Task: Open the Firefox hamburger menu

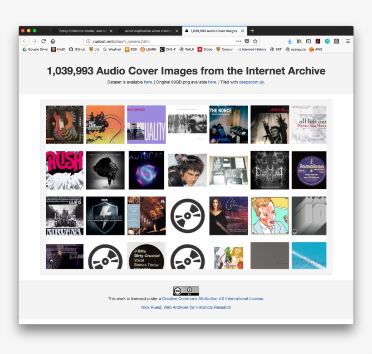Action: point(348,40)
